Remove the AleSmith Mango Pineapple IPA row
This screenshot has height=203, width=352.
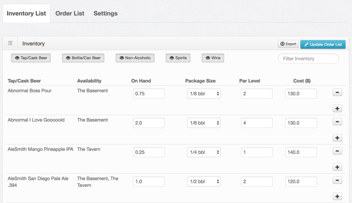click(337, 151)
